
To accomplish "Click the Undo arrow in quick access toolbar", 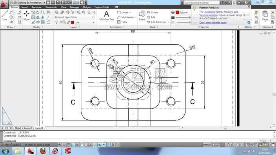I will pos(67,2).
